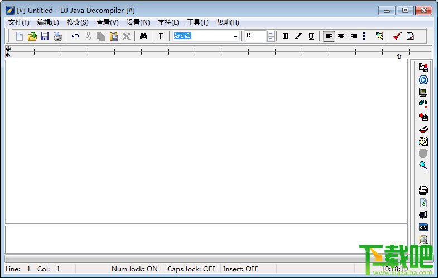Open the 字符(L) menu
The width and height of the screenshot is (438, 278).
tap(169, 22)
